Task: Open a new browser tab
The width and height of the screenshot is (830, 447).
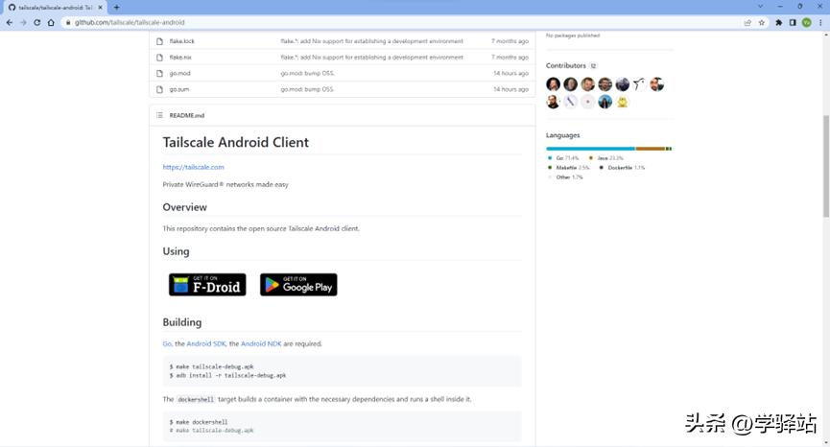Action: point(116,8)
